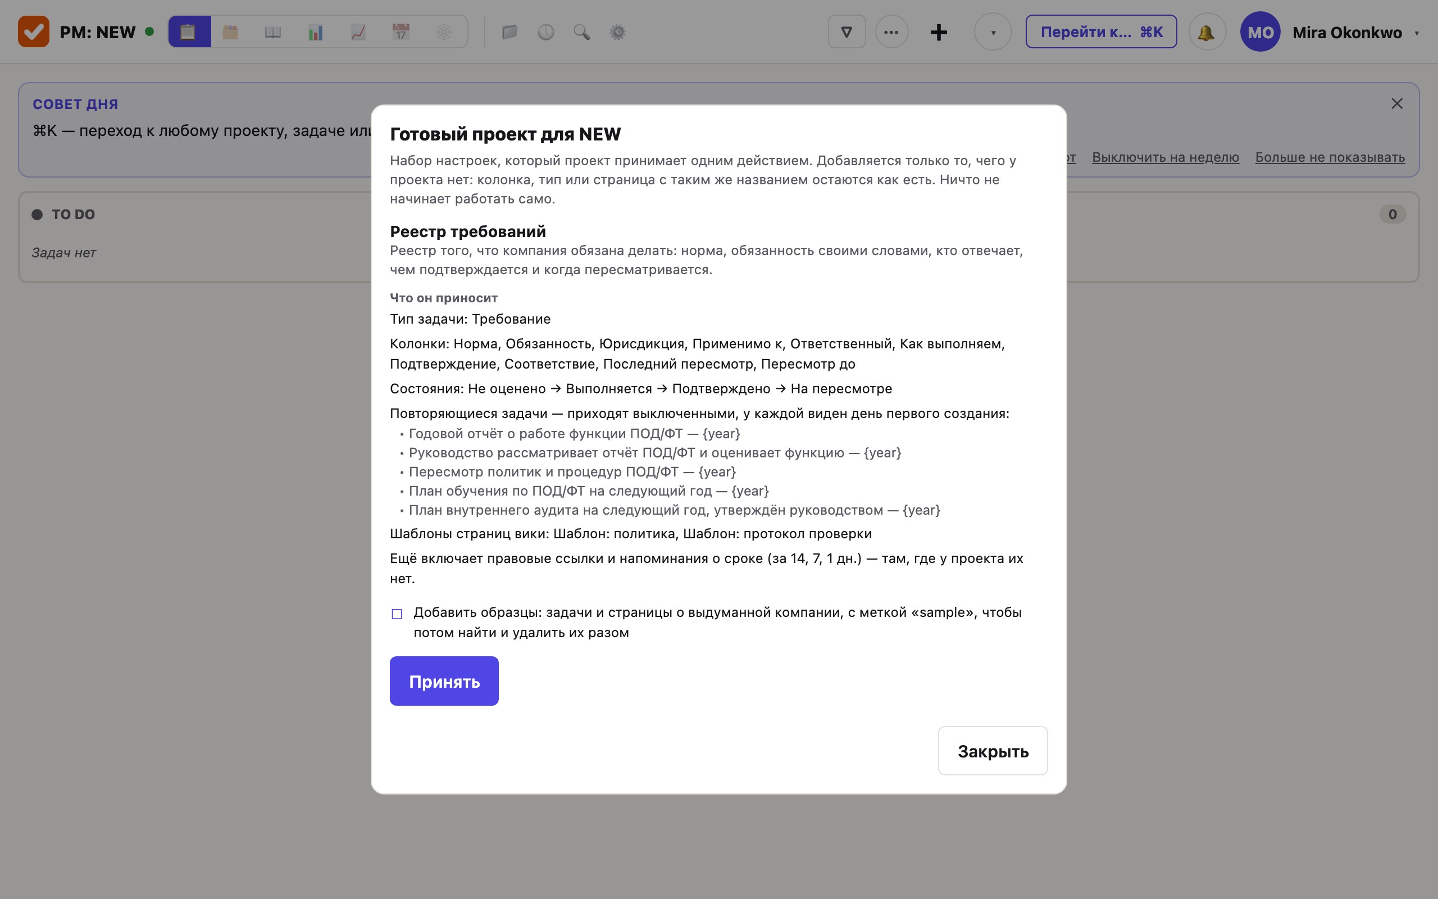The height and width of the screenshot is (899, 1438).
Task: Click the Состояния: Не оценено line
Action: pos(640,388)
